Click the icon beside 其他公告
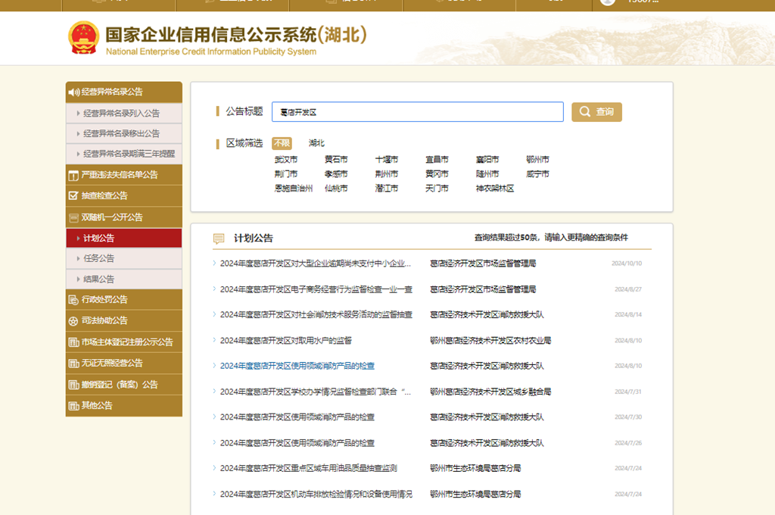 pos(73,406)
